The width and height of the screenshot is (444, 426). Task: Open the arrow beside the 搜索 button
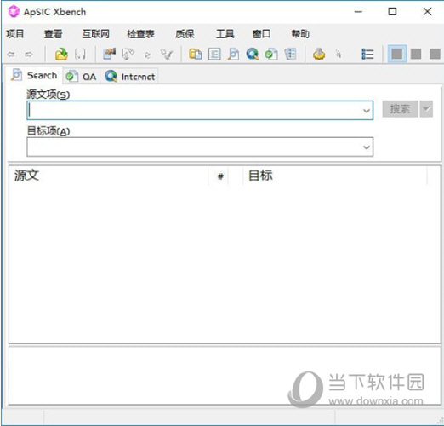click(426, 109)
